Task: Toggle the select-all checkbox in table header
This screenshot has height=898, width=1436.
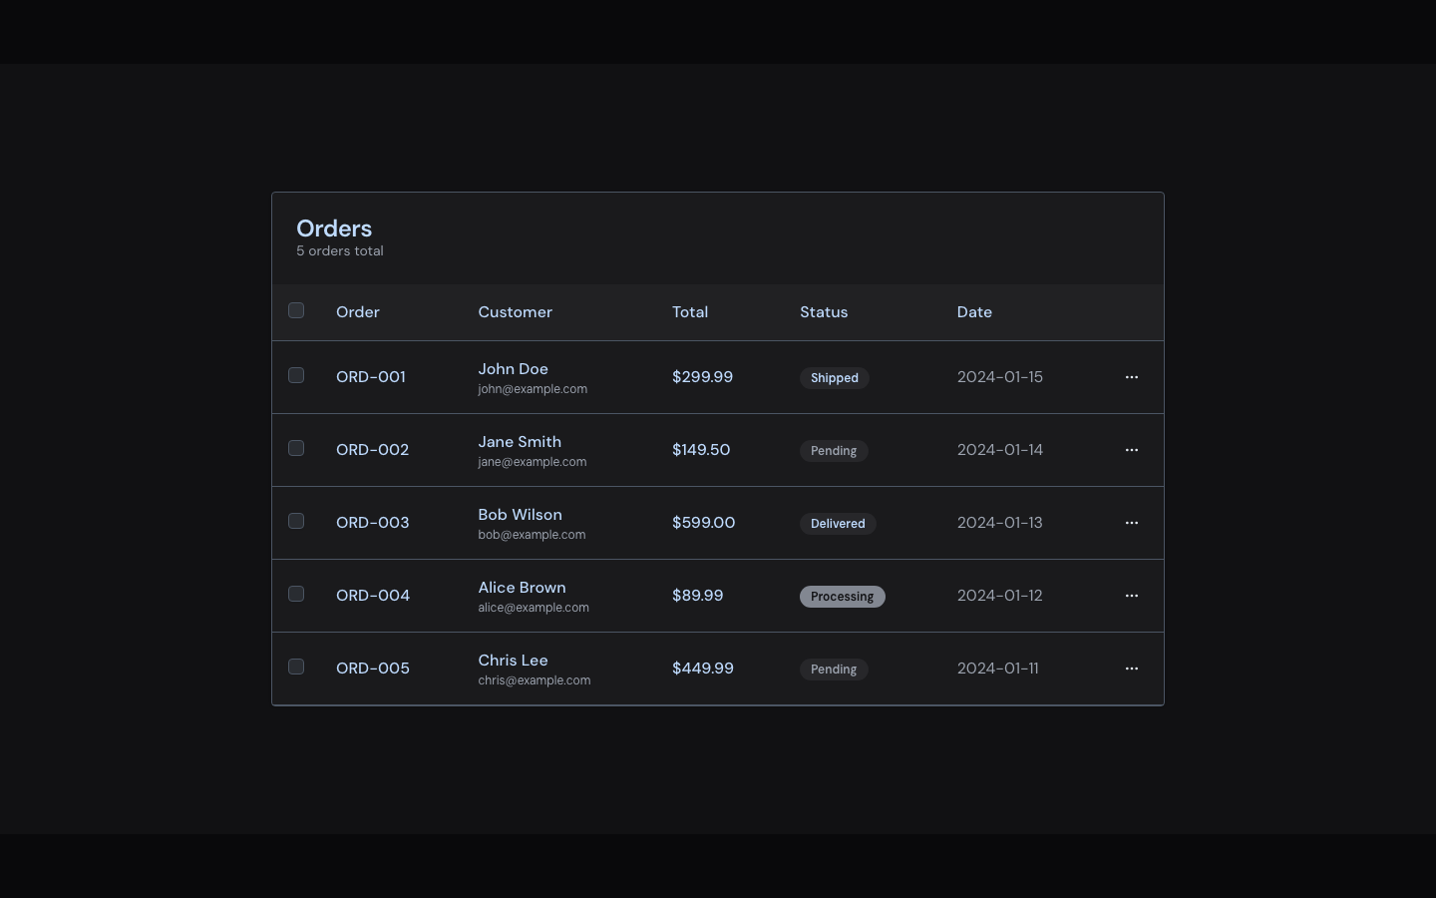Action: coord(296,310)
